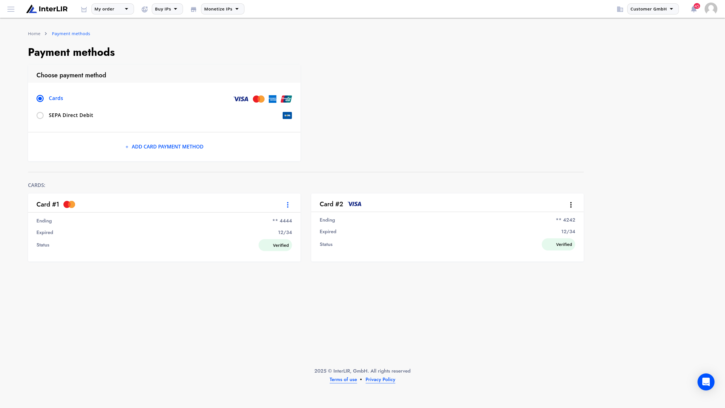Click the cart icon beside My order
Screen dimensions: 725x408
point(84,9)
